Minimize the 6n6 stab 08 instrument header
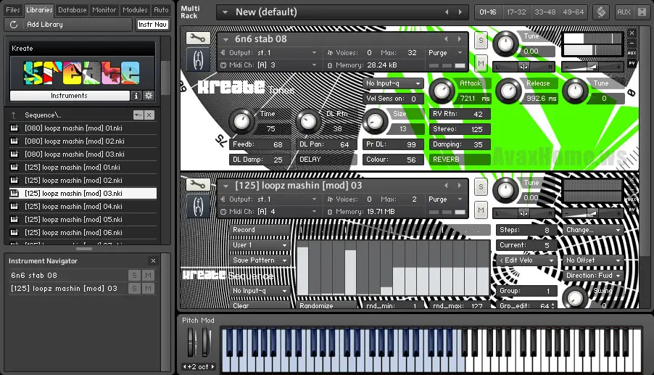Screen dimensions: 654x375 tap(632, 43)
